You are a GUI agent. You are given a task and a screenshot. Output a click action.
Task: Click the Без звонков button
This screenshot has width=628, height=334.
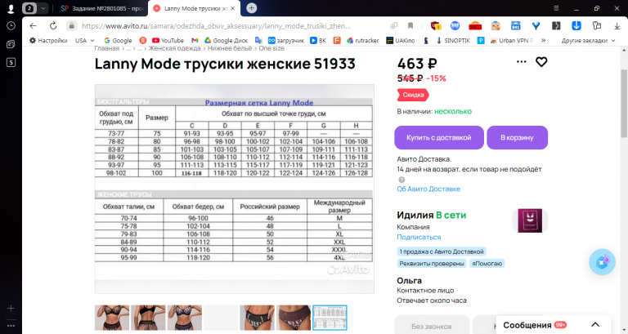pos(432,324)
